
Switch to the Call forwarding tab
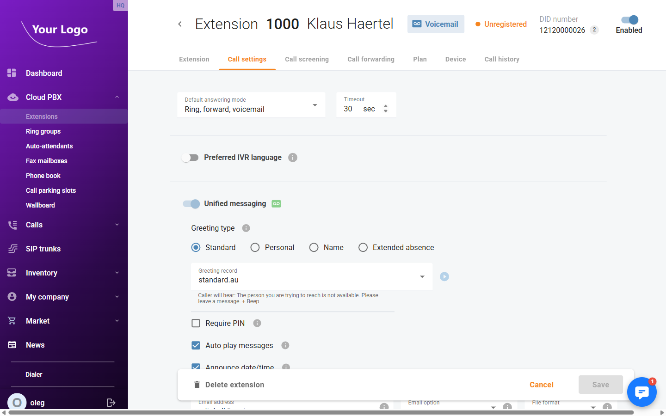point(370,59)
